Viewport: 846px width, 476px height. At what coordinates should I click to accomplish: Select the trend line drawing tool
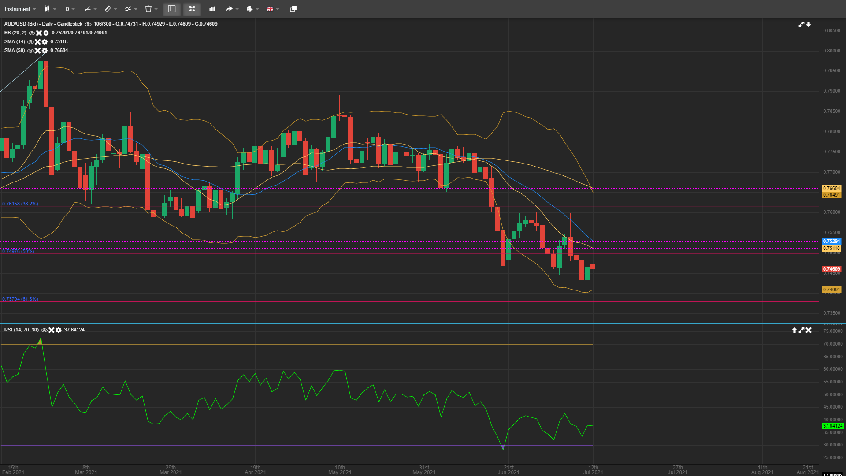pyautogui.click(x=87, y=9)
